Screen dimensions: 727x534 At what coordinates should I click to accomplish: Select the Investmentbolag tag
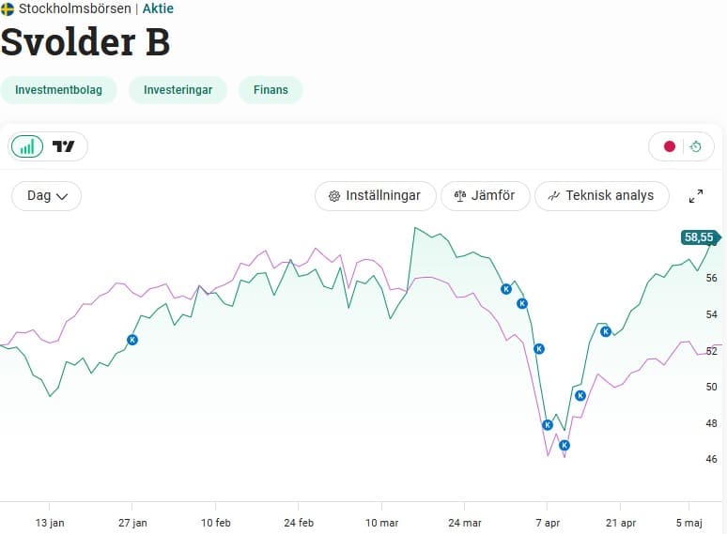[x=58, y=90]
